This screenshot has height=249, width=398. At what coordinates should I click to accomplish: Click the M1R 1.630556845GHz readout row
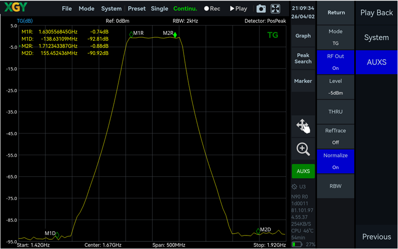(x=65, y=32)
